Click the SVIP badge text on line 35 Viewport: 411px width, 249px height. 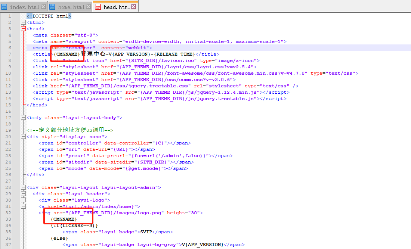(146, 232)
